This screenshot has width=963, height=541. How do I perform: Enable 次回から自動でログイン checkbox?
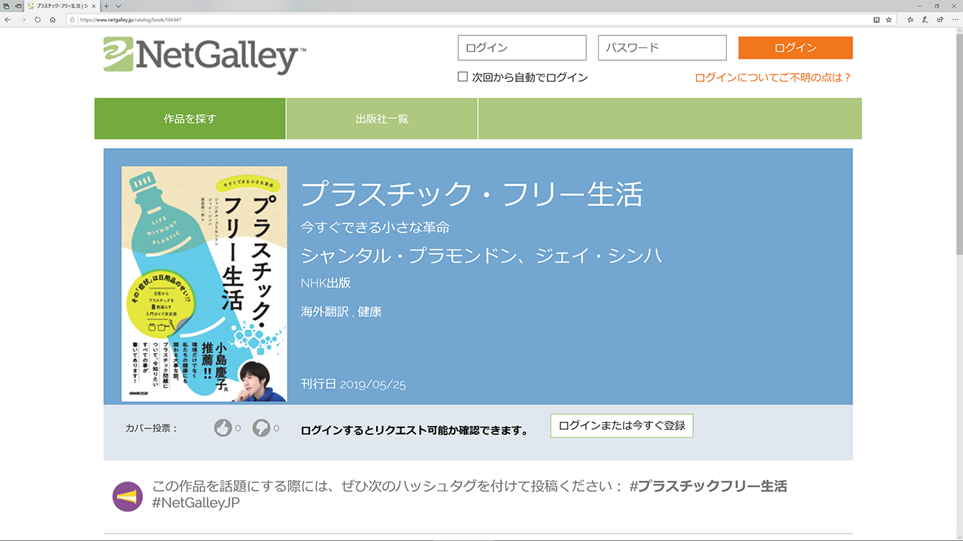463,77
